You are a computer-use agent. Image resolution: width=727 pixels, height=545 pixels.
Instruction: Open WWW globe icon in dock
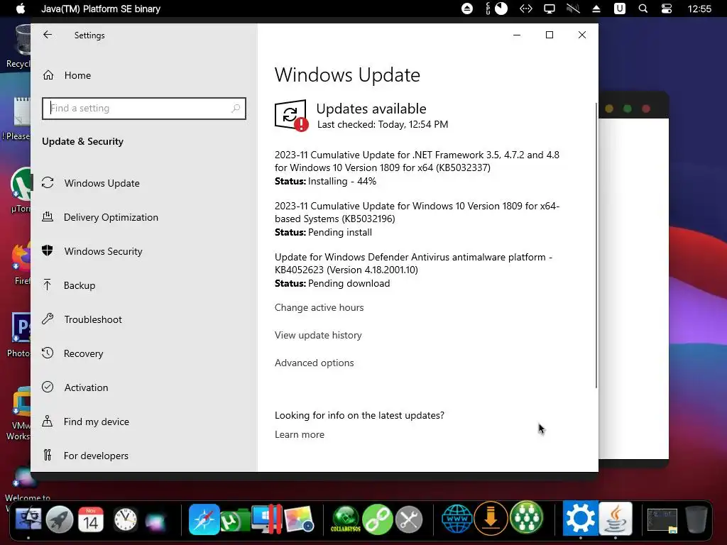tap(457, 519)
